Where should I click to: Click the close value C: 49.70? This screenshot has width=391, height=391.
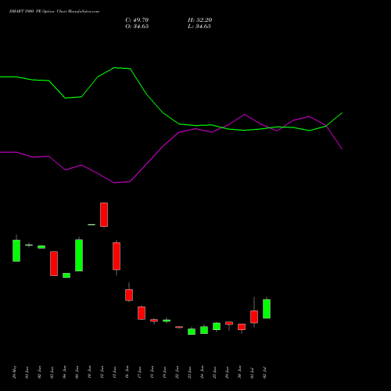(x=137, y=20)
